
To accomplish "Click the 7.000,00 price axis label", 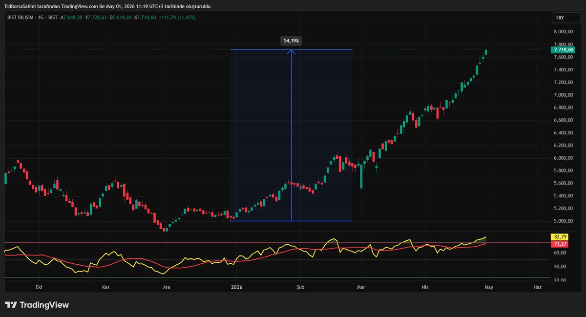I will [564, 95].
